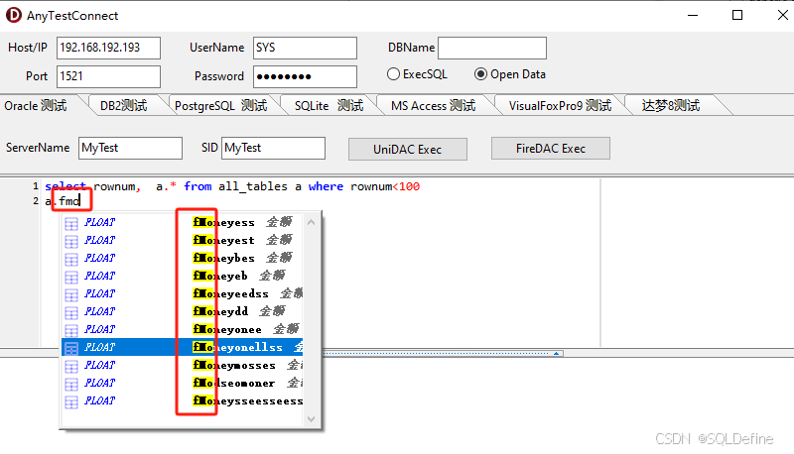Viewport: 794px width, 454px height.
Task: Switch to the 达梦8测试 tab
Action: (671, 105)
